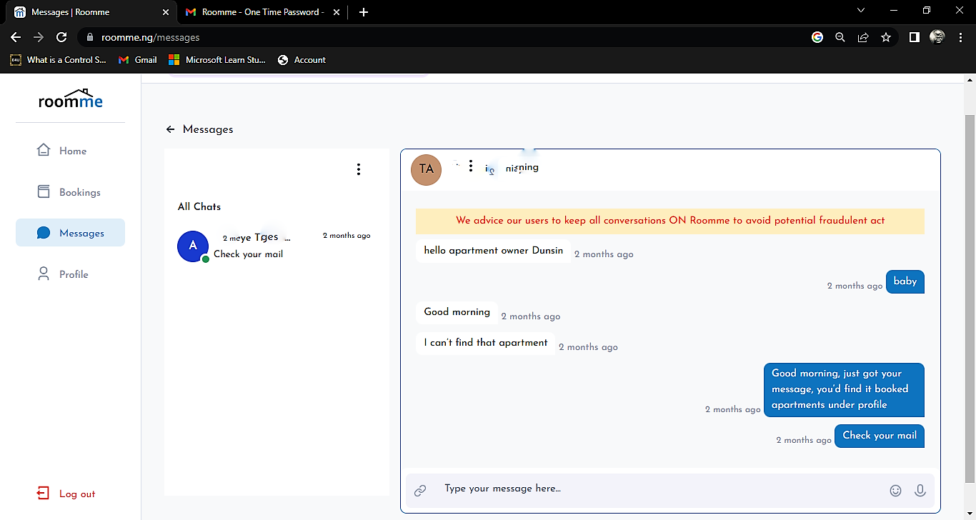This screenshot has height=520, width=976.
Task: Toggle the browser side panel
Action: 914,37
